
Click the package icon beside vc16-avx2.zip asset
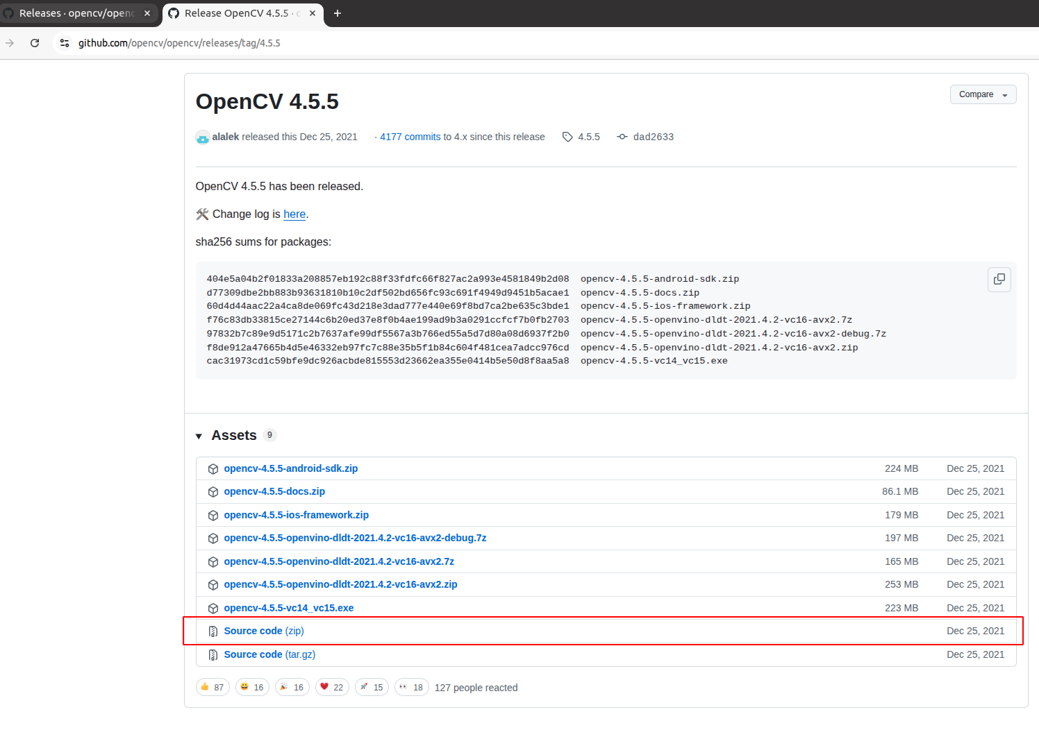pos(213,585)
